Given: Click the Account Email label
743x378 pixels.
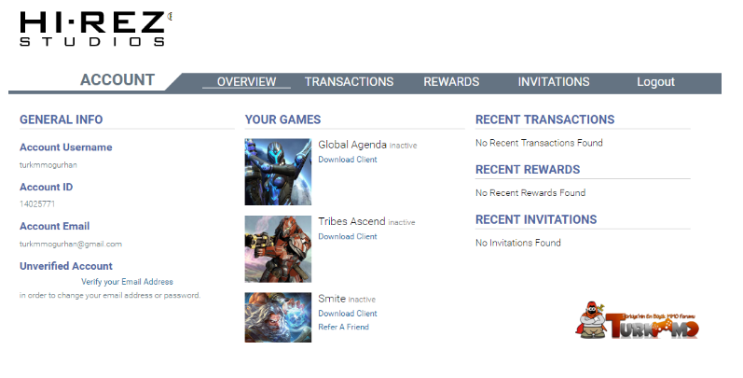Looking at the screenshot, I should tap(54, 226).
